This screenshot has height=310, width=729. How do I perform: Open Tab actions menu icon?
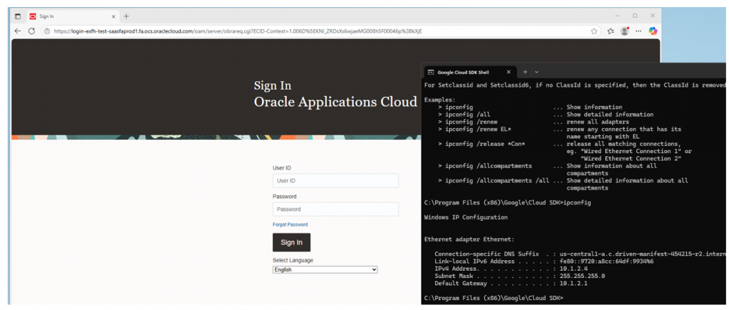tap(18, 16)
